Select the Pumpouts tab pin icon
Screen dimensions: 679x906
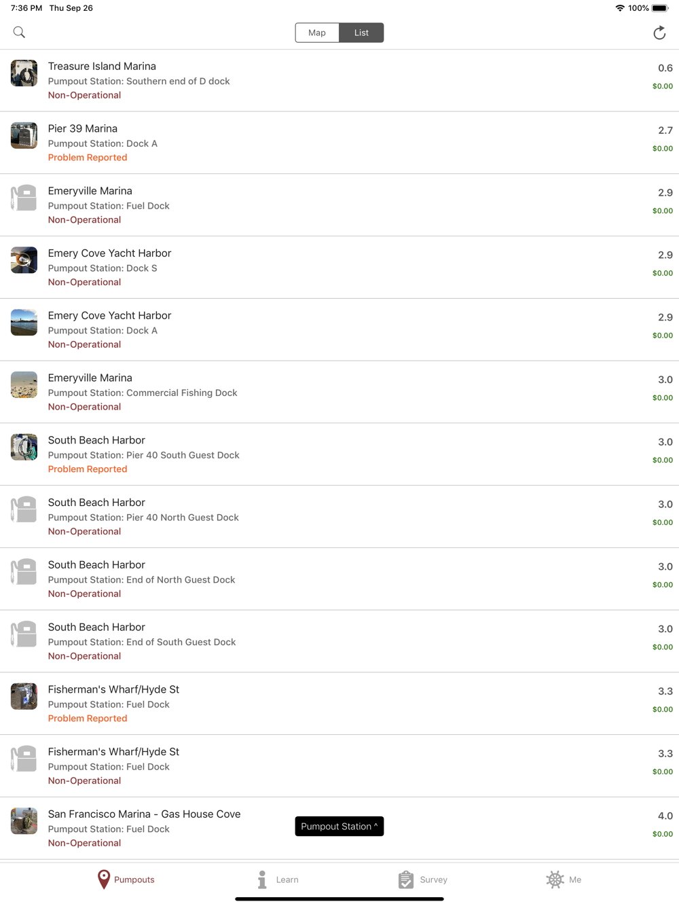pyautogui.click(x=104, y=879)
